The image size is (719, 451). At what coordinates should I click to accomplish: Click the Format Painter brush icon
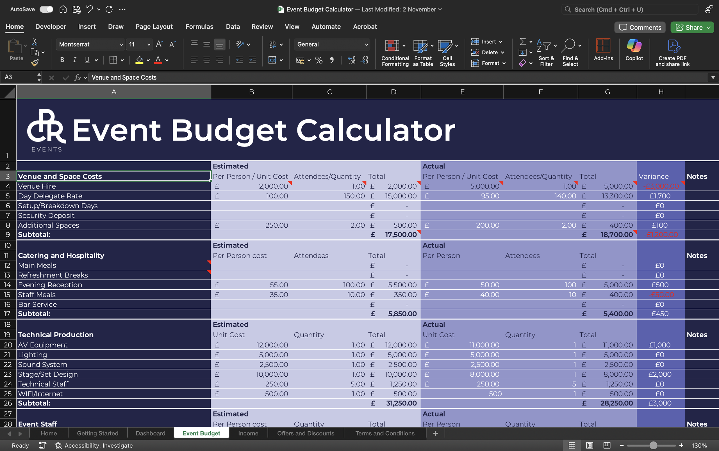point(35,63)
